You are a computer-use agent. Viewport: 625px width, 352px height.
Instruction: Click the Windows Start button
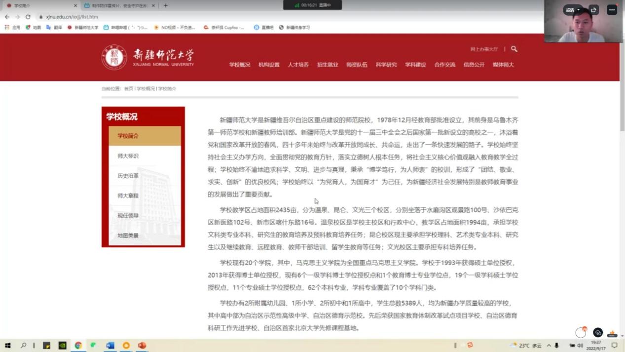pos(7,346)
